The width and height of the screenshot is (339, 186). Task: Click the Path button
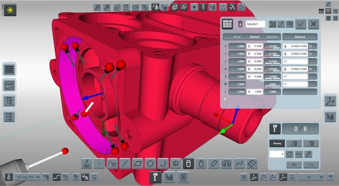(299, 154)
